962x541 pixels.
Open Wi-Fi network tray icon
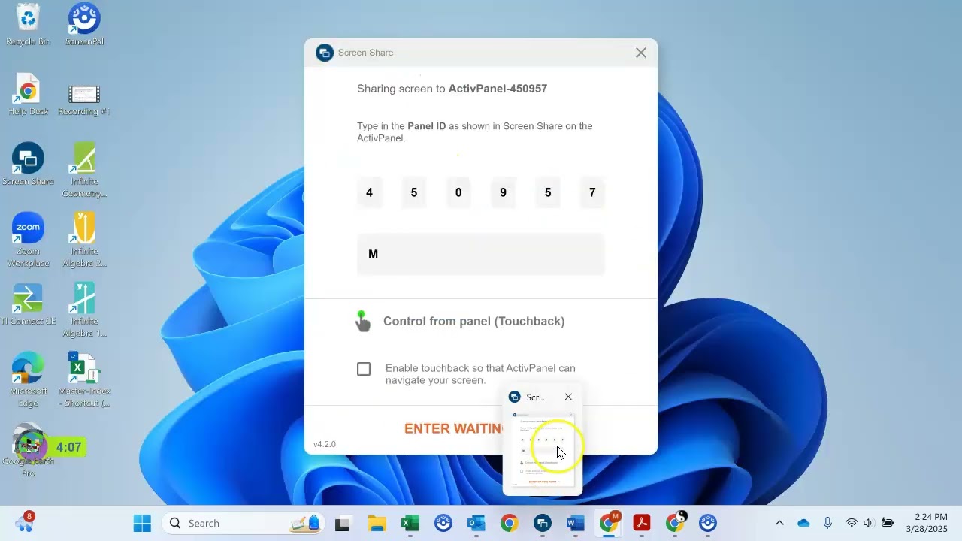pos(852,523)
